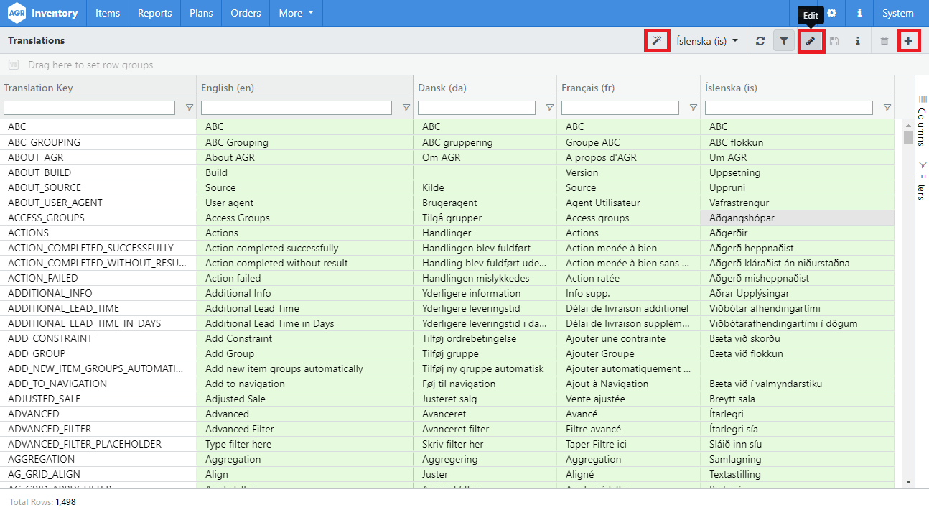Image resolution: width=929 pixels, height=510 pixels.
Task: Select the Aðgangshópar cell in Íslenska column
Action: pyautogui.click(x=797, y=218)
